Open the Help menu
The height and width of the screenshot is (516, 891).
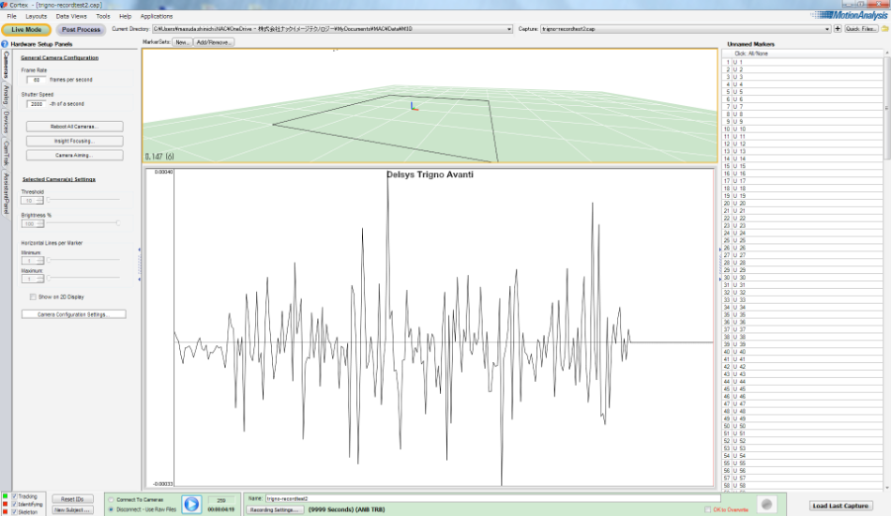pyautogui.click(x=125, y=17)
